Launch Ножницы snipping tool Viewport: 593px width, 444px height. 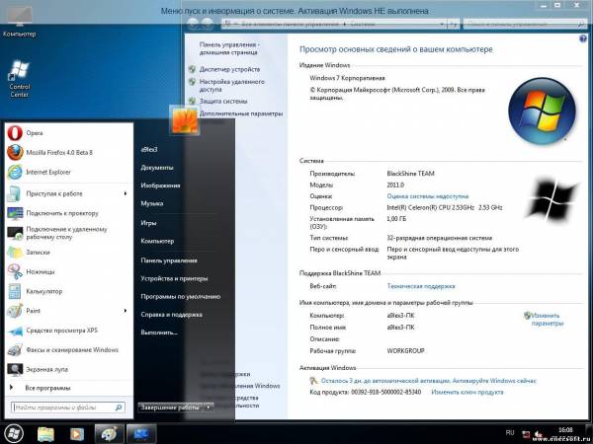pyautogui.click(x=68, y=272)
